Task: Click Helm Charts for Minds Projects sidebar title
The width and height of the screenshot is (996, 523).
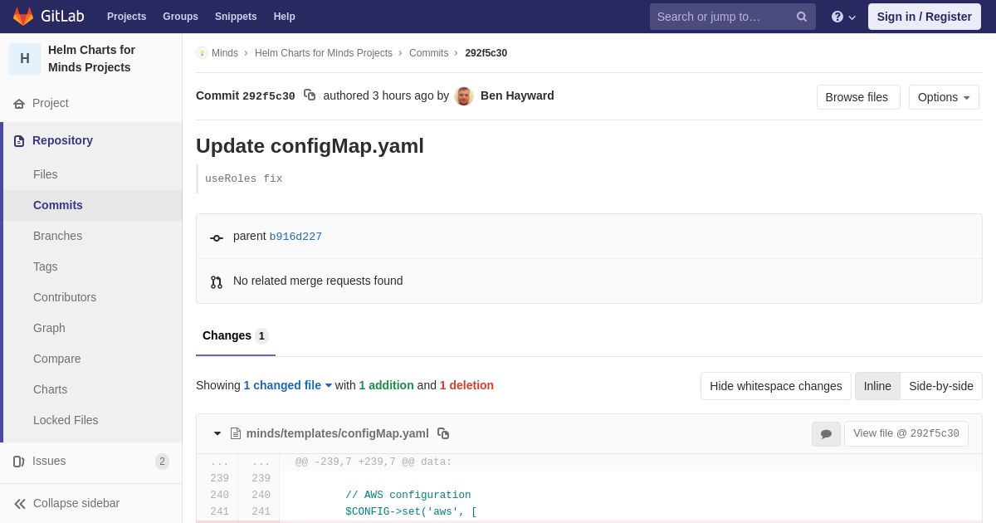Action: pyautogui.click(x=91, y=59)
